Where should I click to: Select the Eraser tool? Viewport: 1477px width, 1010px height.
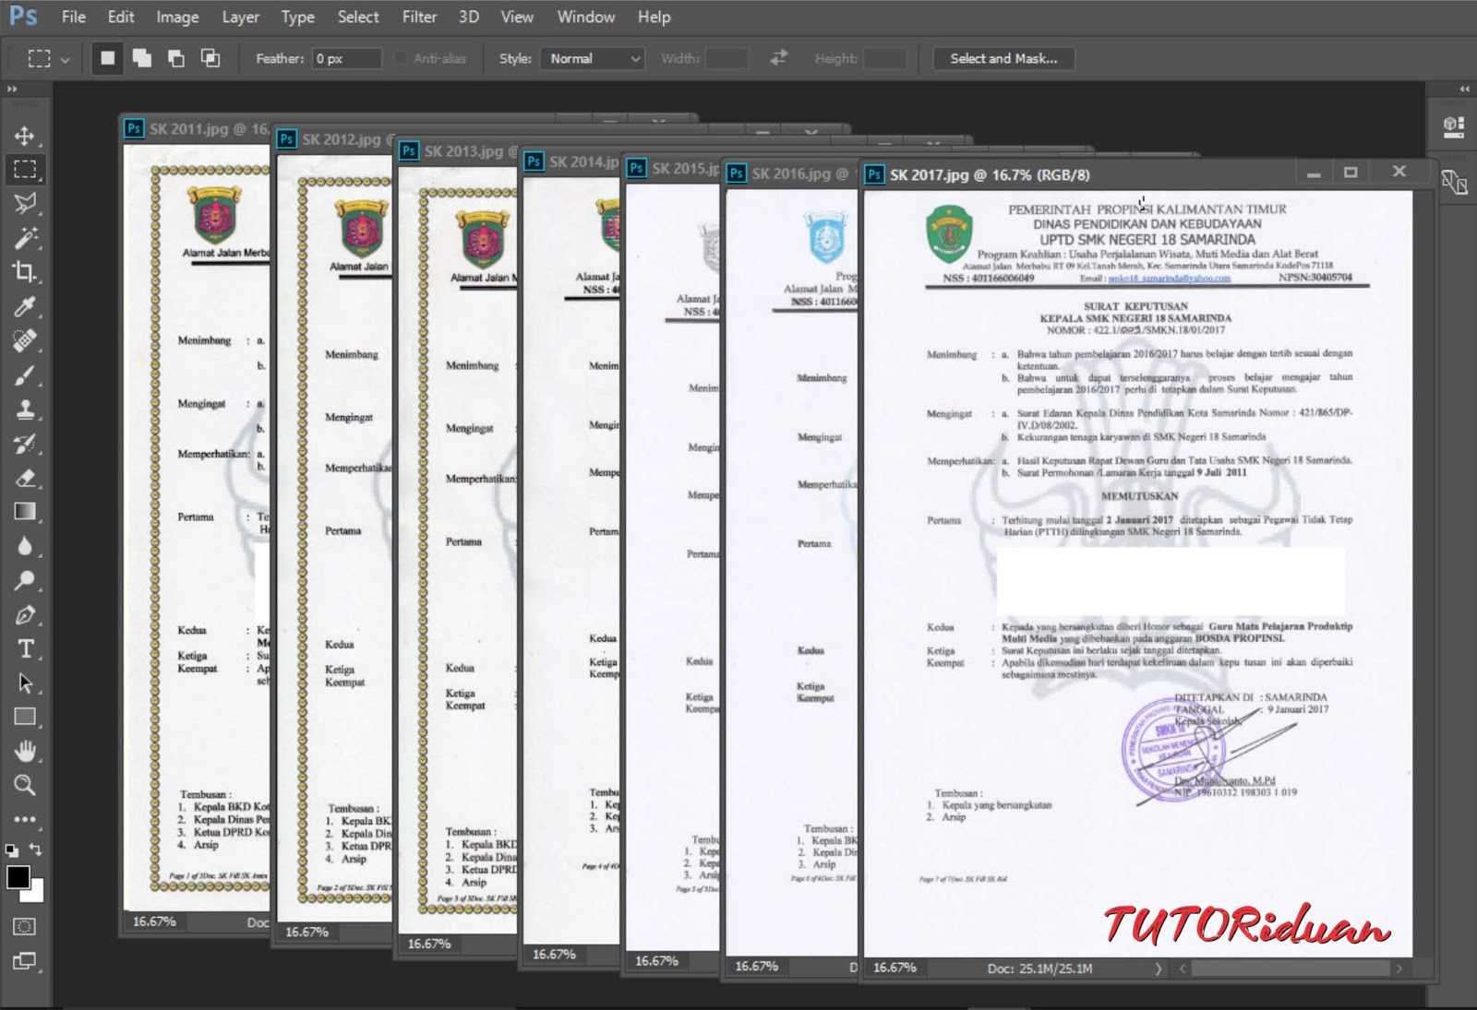click(x=25, y=478)
